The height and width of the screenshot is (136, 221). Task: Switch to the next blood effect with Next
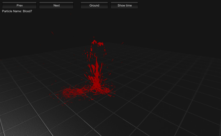[56, 5]
